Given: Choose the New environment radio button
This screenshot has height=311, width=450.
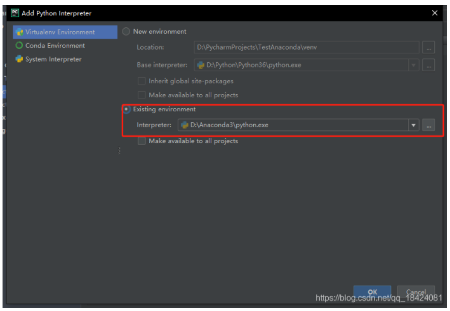Looking at the screenshot, I should pos(126,31).
